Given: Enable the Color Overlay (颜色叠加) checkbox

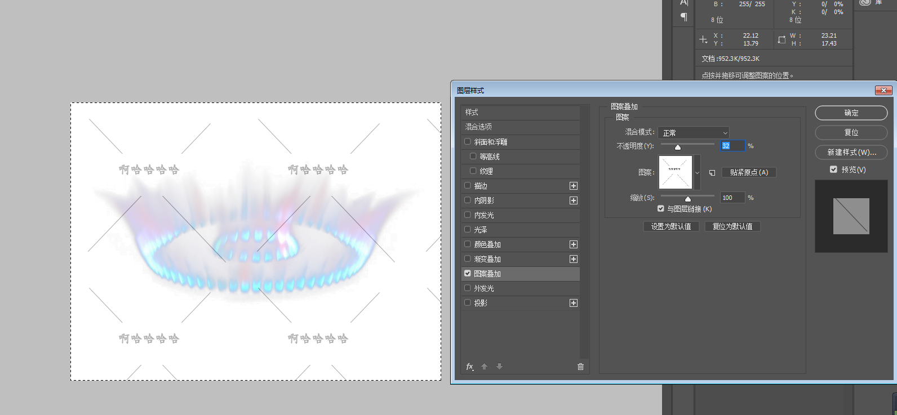Looking at the screenshot, I should [x=468, y=244].
